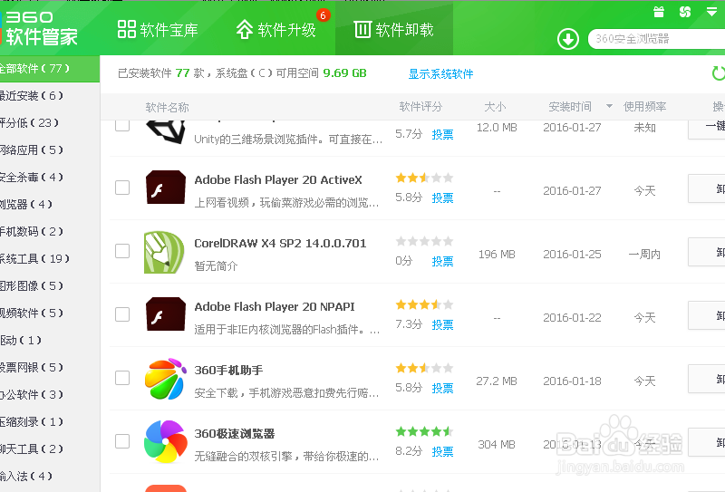Open 视频软件 (5) category

[50, 313]
